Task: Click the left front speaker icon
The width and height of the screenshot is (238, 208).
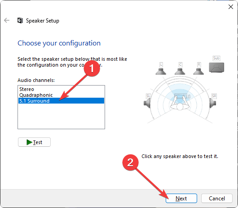Action: coord(161,72)
